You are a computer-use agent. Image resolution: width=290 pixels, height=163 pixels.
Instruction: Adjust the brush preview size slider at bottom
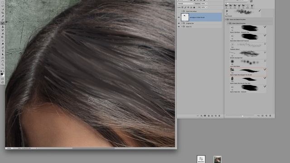[242, 116]
